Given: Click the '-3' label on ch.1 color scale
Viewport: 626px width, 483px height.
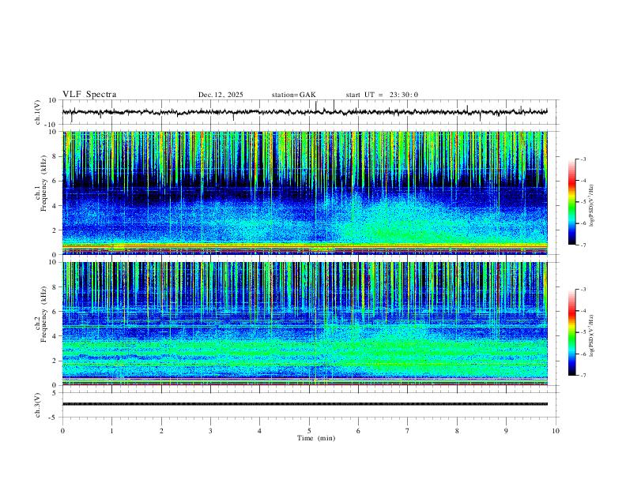Looking at the screenshot, I should click(x=583, y=159).
